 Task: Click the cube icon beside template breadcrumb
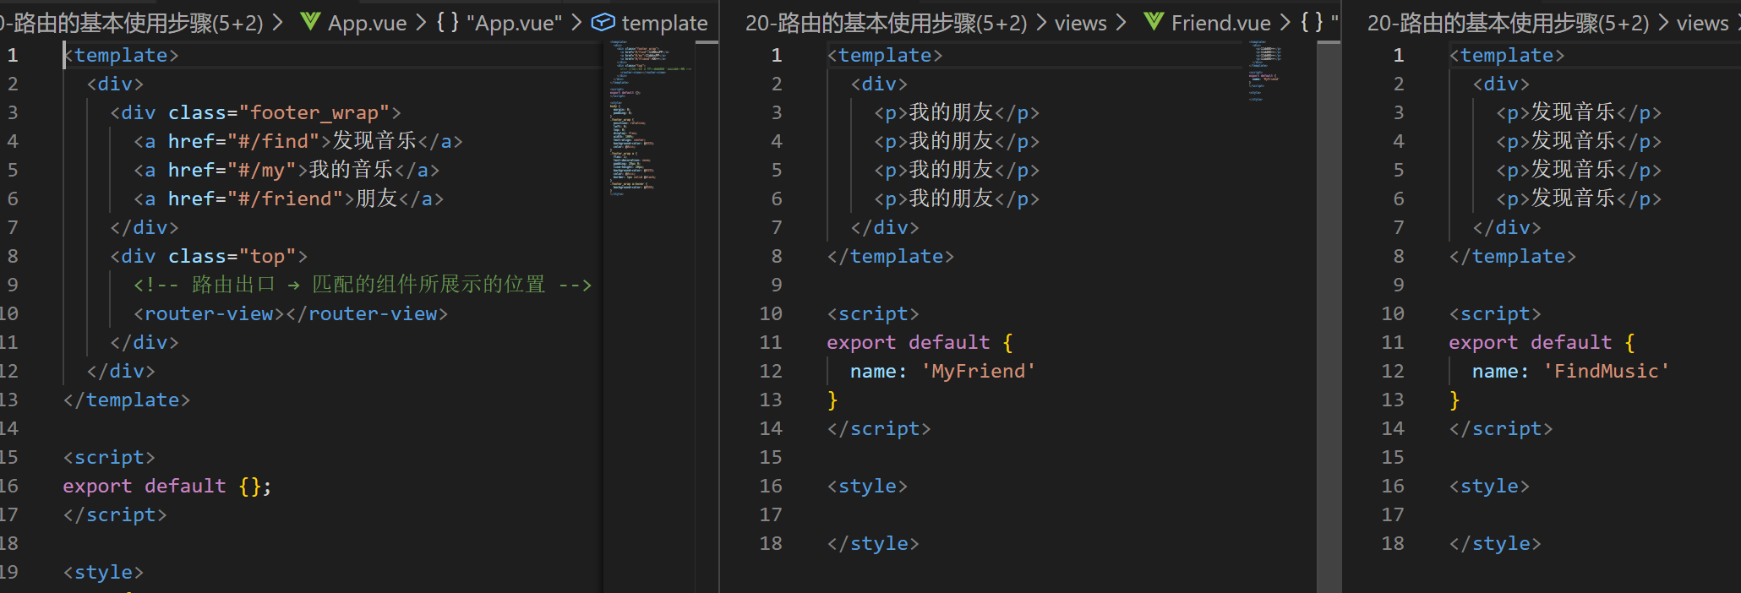603,22
